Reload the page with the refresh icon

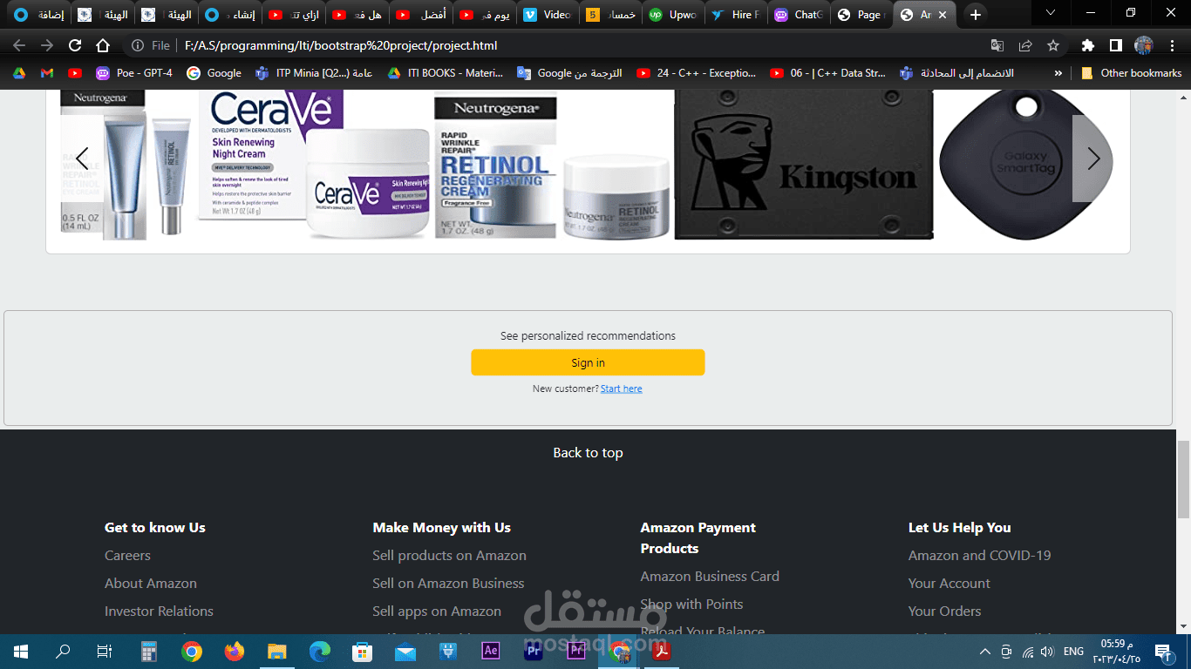[x=75, y=45]
